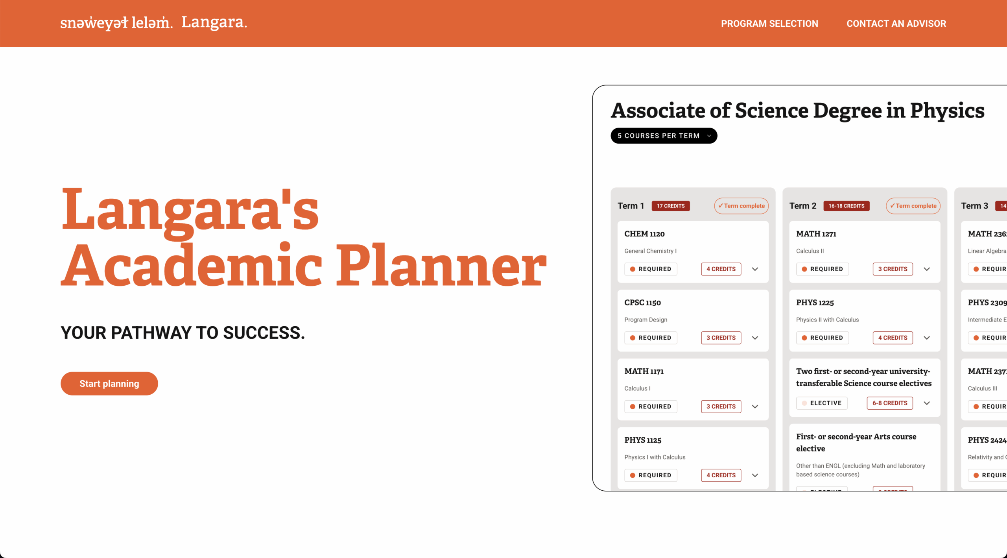Open the Program Selection menu item
Screen dimensions: 1007x558
tap(769, 24)
